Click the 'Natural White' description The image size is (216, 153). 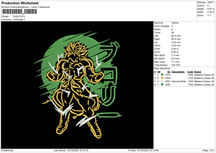click(179, 81)
